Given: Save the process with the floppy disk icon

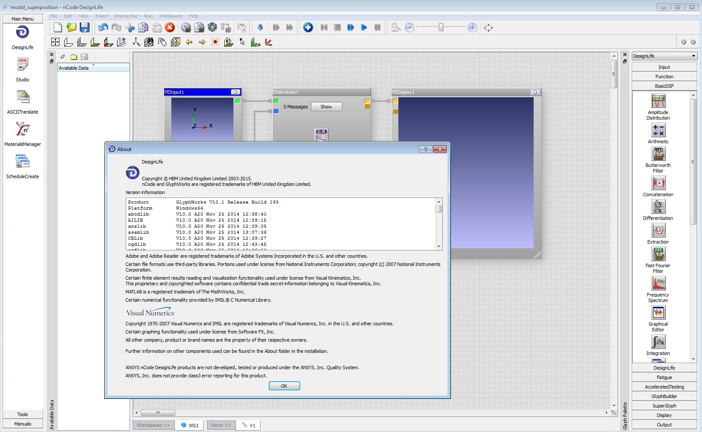Looking at the screenshot, I should 85,28.
